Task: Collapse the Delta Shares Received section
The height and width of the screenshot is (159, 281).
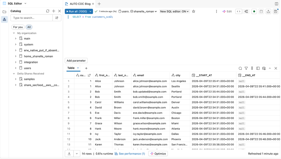Action: pos(14,74)
